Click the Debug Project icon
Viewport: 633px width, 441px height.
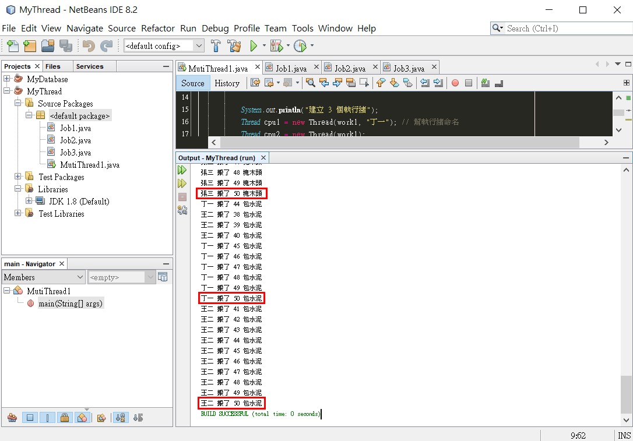point(277,46)
